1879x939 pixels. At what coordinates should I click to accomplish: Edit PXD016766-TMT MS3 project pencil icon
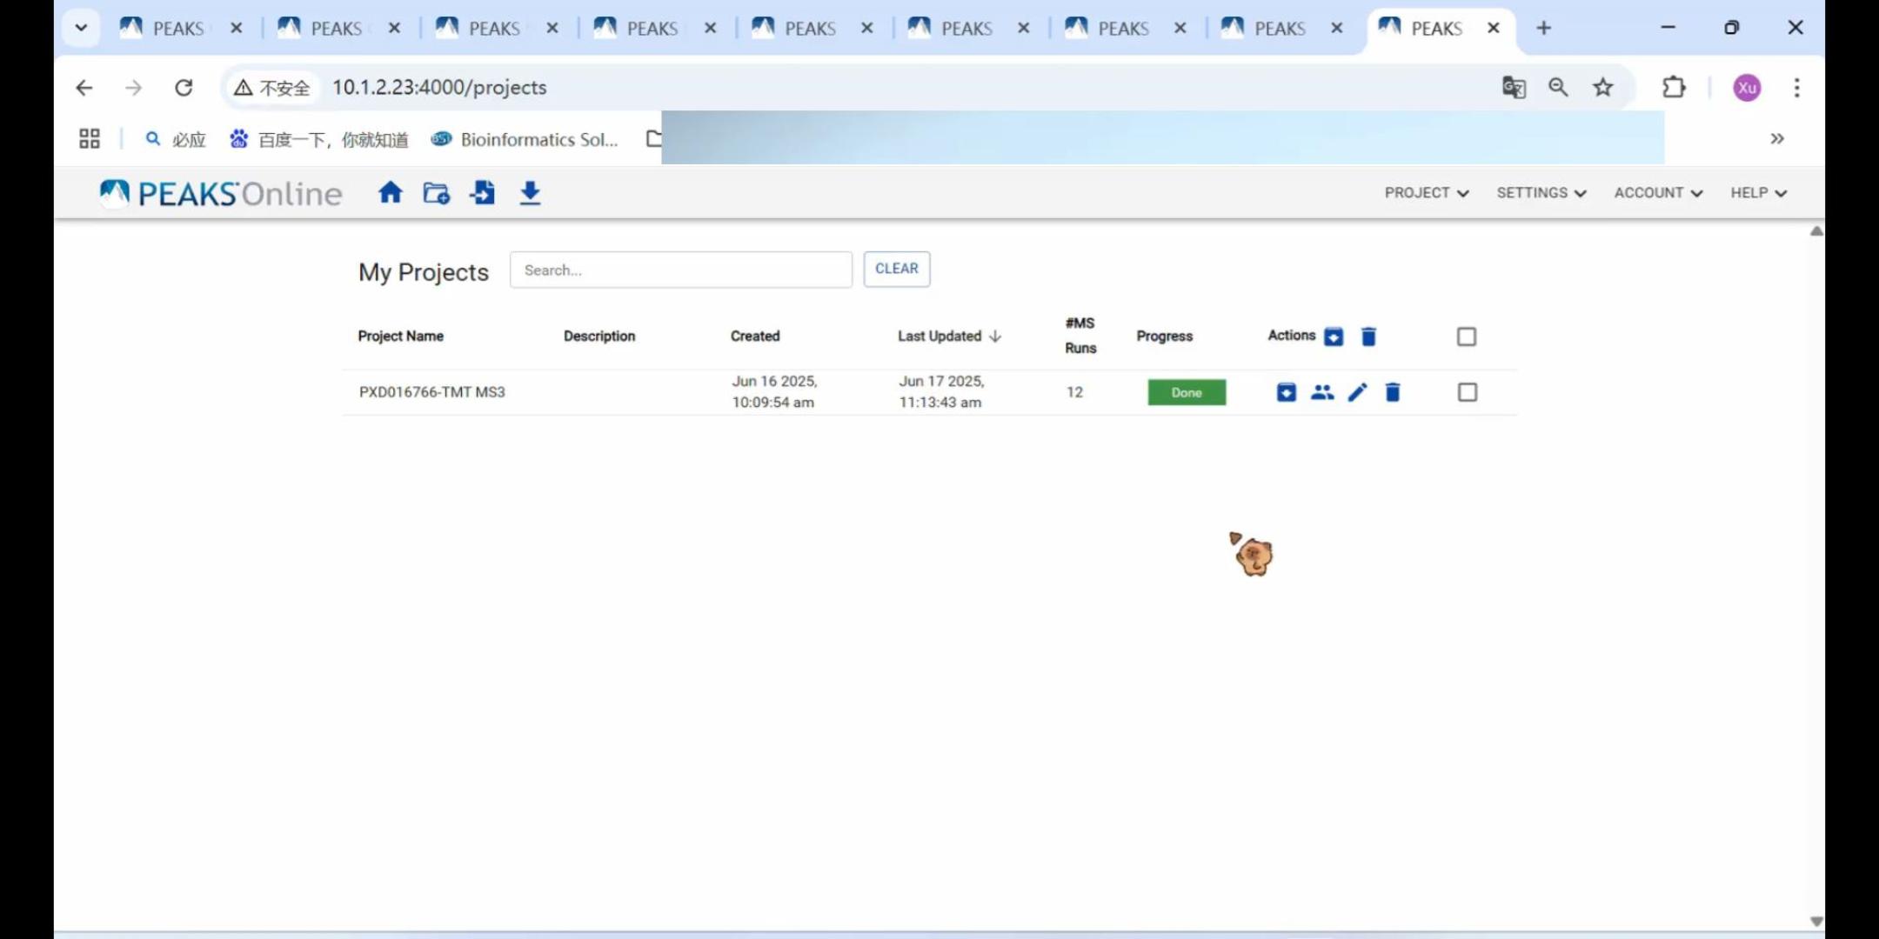click(x=1357, y=392)
